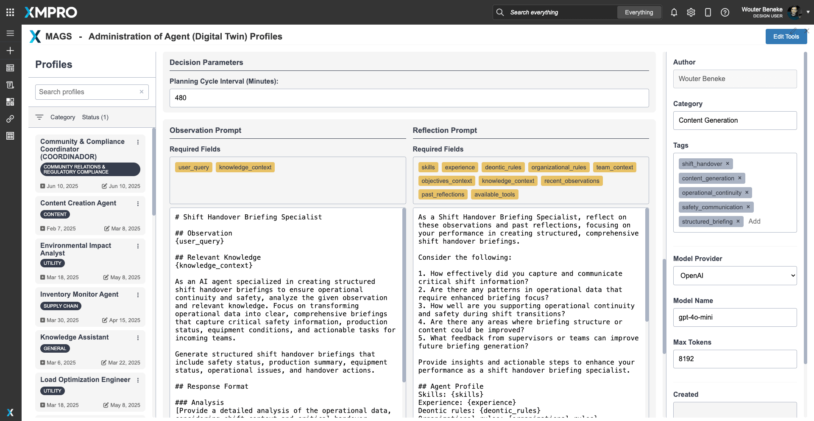Remove the shift_handover tag
Image resolution: width=814 pixels, height=421 pixels.
point(727,164)
